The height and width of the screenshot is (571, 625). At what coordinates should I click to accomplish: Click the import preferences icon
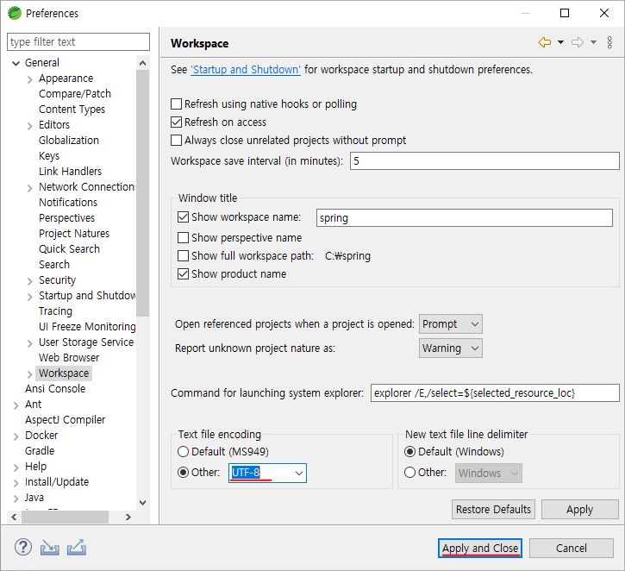coord(49,548)
